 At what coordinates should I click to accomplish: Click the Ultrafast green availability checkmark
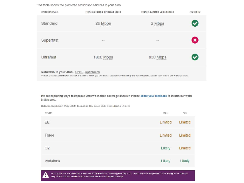(x=195, y=57)
